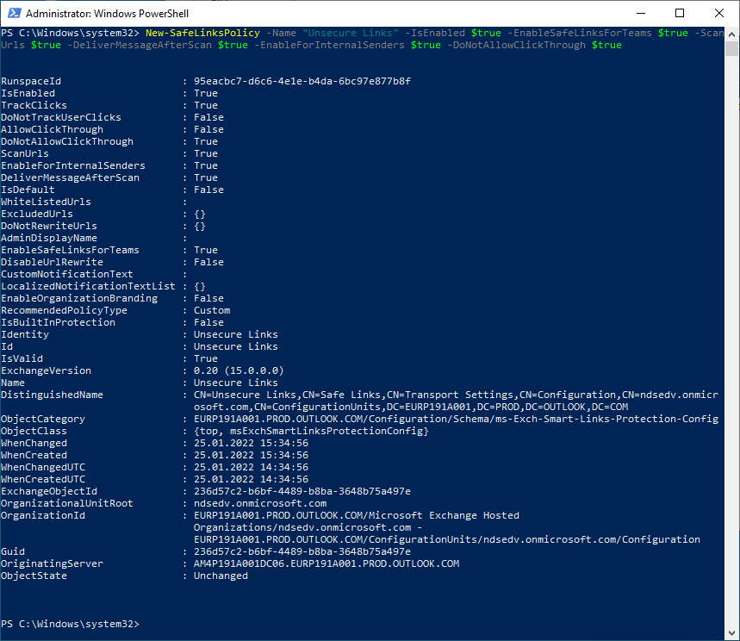The width and height of the screenshot is (740, 641).
Task: Click the ObjectState Unchanged value
Action: click(221, 576)
